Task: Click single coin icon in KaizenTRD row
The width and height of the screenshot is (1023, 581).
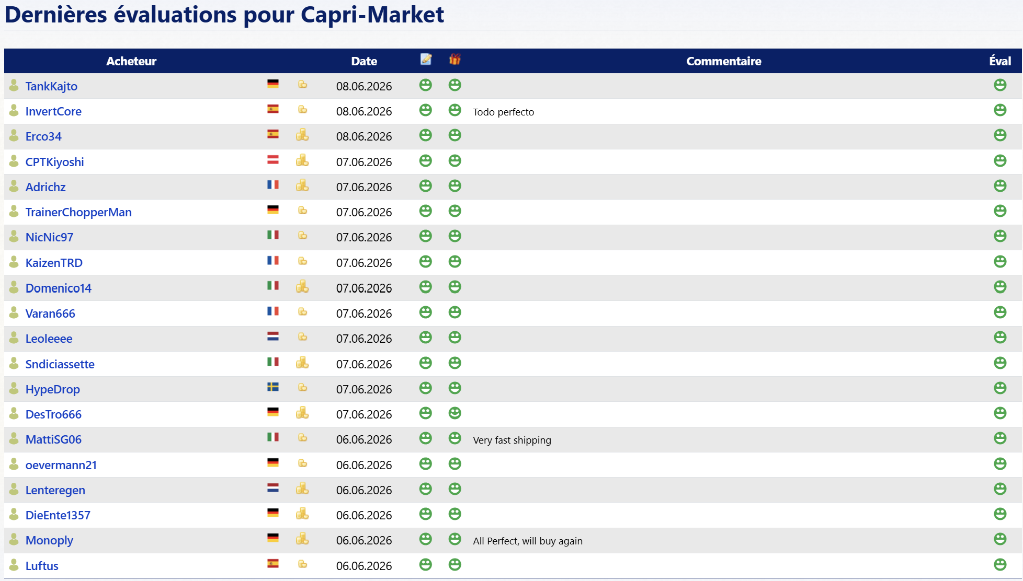Action: pos(302,261)
